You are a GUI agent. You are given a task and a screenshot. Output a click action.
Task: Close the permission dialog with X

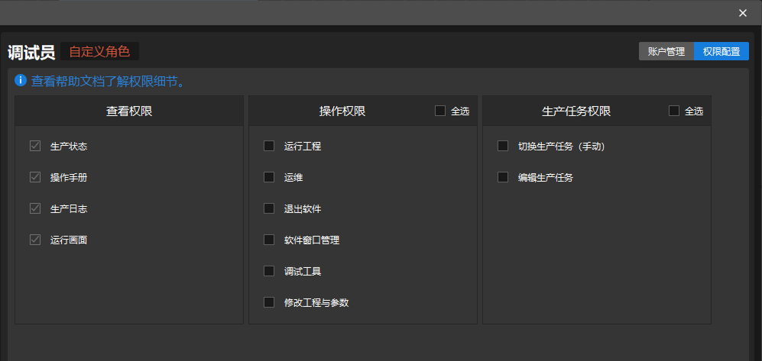click(x=743, y=13)
